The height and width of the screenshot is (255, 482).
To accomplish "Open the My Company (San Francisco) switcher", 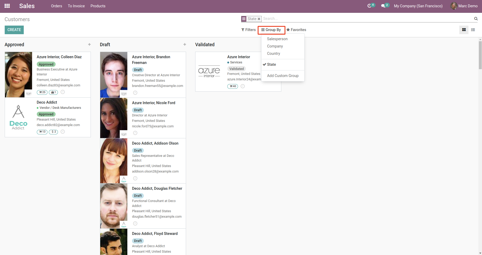I will click(x=418, y=6).
